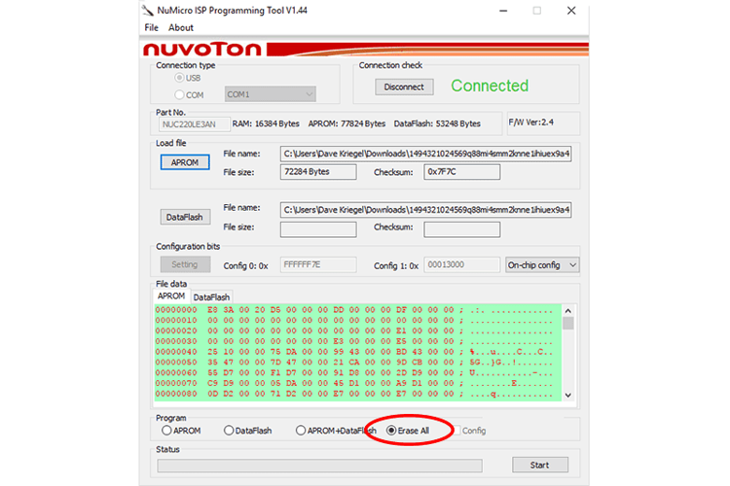Click the APROM checksum field 0x7F7C
The image size is (730, 486).
pyautogui.click(x=461, y=172)
